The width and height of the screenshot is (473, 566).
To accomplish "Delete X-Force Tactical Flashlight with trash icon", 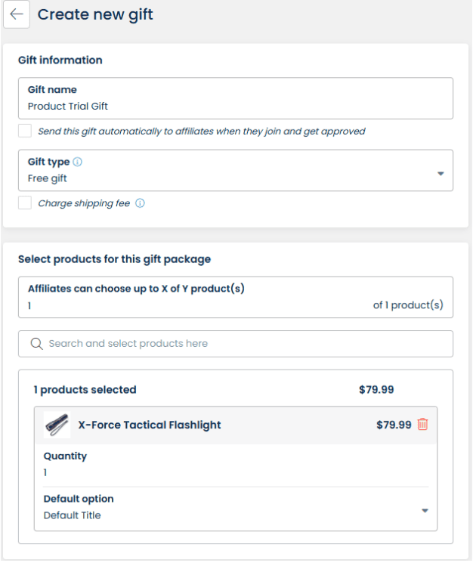I will (x=422, y=425).
